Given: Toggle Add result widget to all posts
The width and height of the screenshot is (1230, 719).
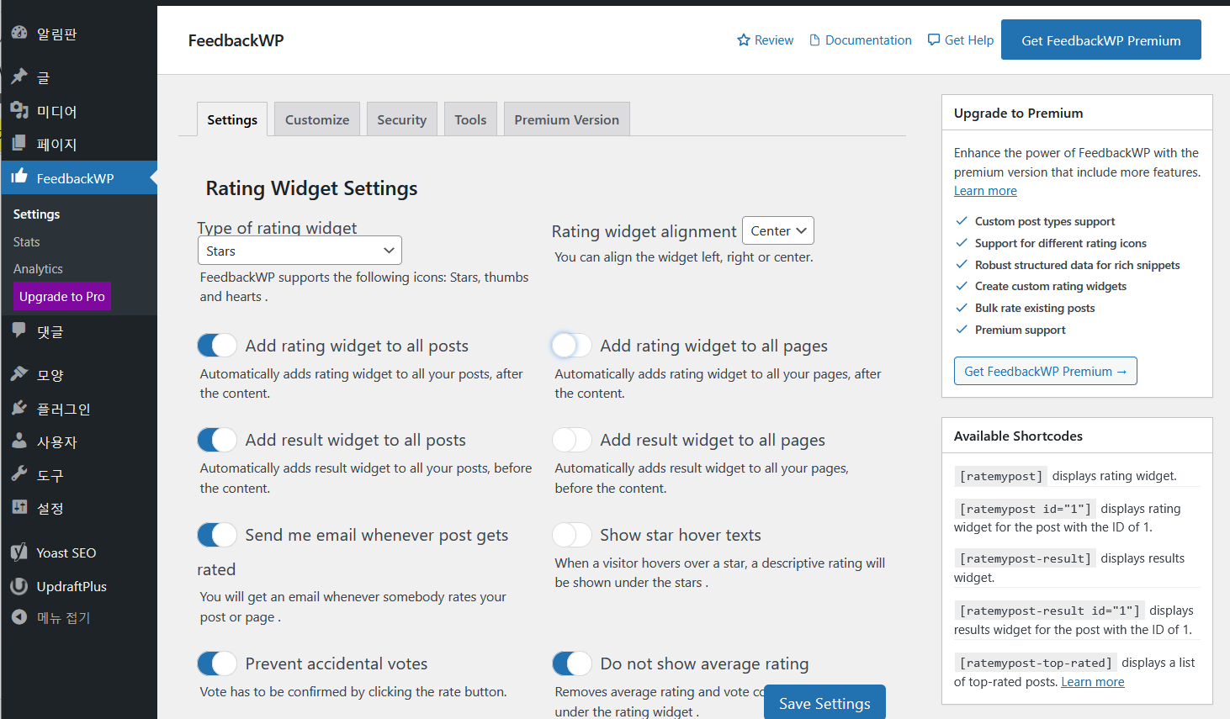Looking at the screenshot, I should tap(217, 440).
